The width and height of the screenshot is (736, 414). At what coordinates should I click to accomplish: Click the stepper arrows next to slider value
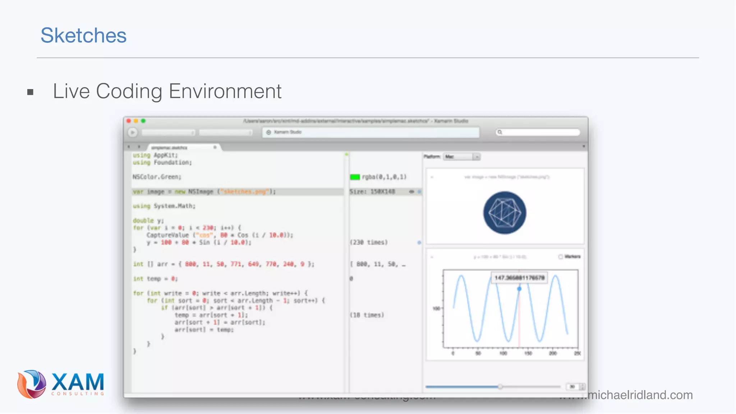coord(582,387)
